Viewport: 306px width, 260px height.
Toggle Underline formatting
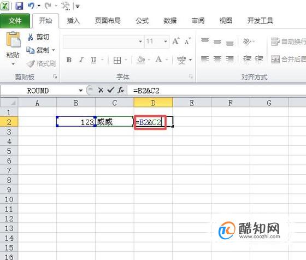tap(93, 60)
